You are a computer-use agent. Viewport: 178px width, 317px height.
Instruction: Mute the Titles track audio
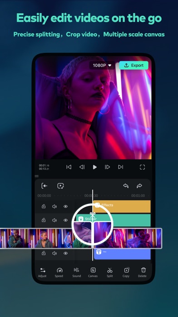(54, 253)
